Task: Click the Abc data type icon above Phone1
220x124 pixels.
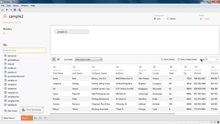Action: coord(196,67)
